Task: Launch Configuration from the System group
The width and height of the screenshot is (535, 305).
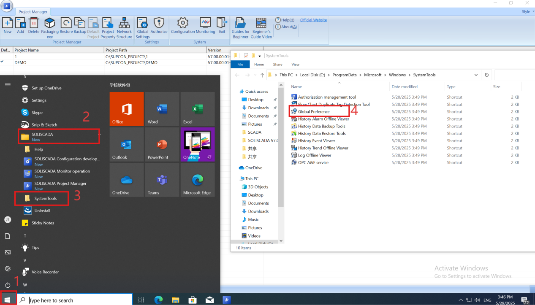Action: click(x=183, y=25)
